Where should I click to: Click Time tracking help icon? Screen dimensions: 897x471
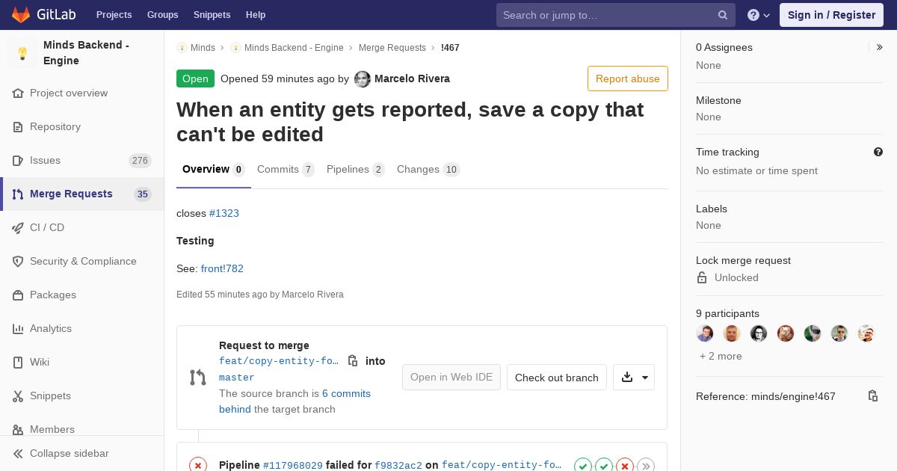tap(878, 152)
